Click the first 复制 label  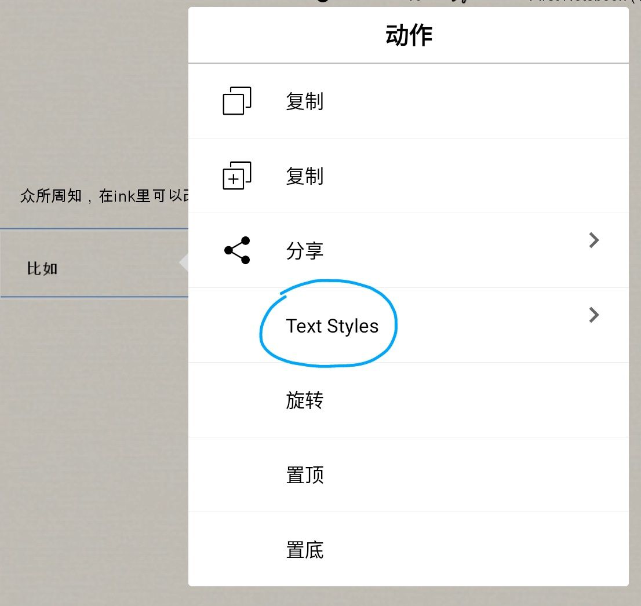pos(304,101)
